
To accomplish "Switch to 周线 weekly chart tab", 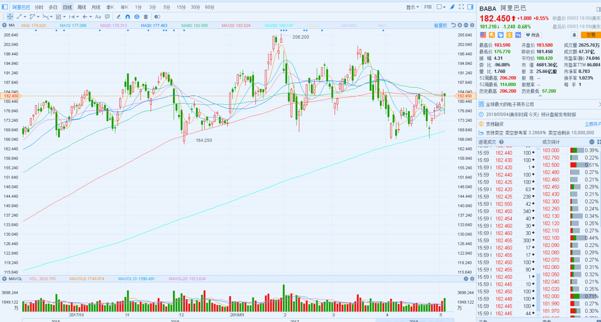I will pyautogui.click(x=81, y=7).
